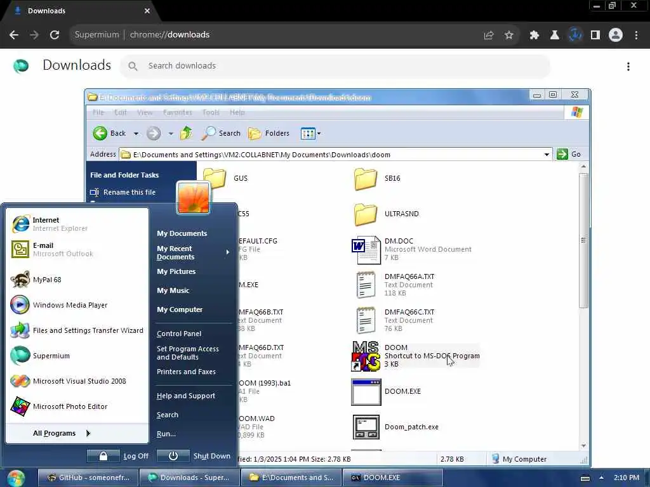
Task: Click the Shut Down button
Action: [194, 456]
